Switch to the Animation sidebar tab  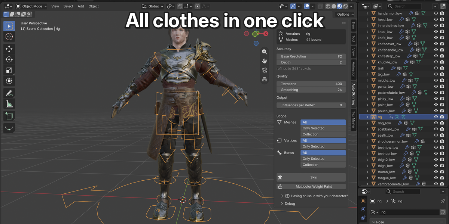(353, 69)
